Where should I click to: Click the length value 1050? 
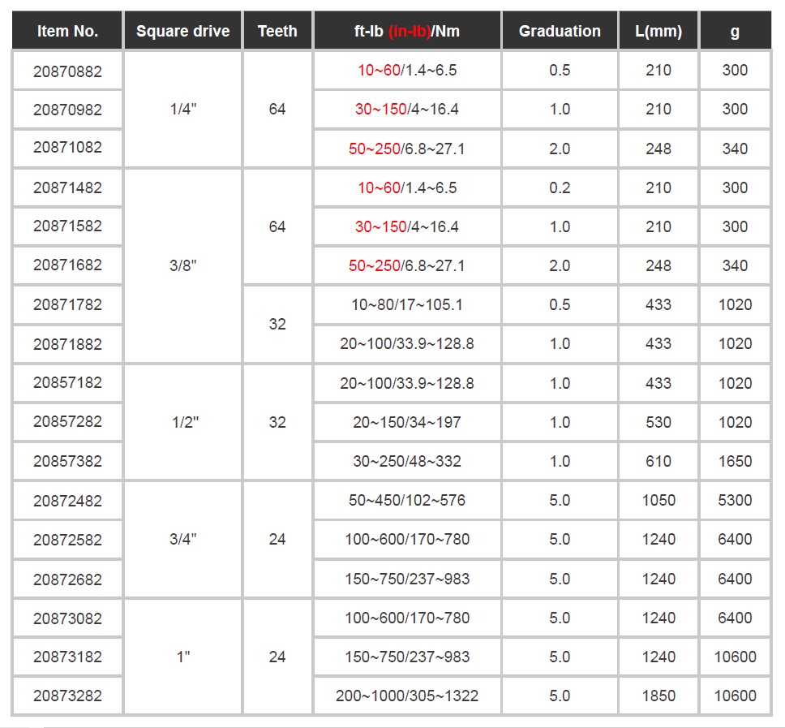point(658,500)
